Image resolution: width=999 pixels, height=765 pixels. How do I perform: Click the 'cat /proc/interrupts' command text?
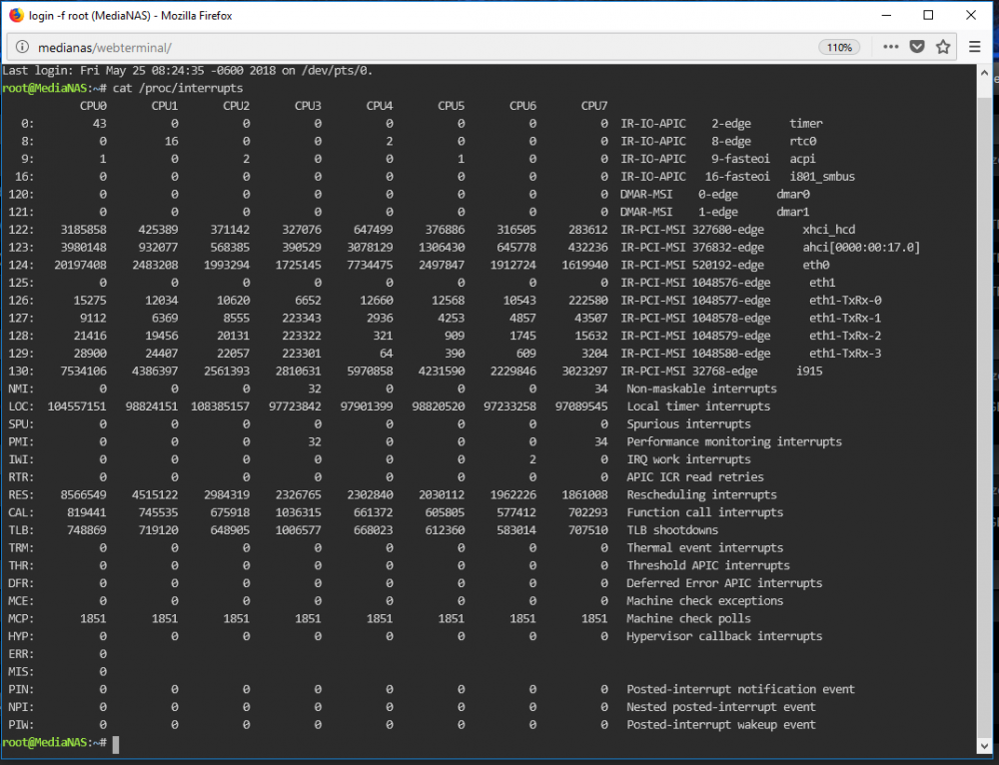[178, 88]
